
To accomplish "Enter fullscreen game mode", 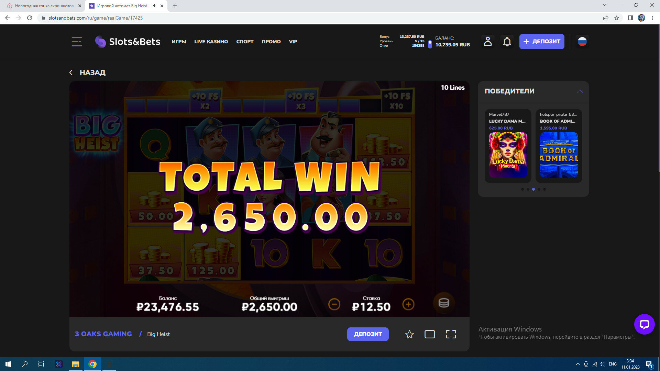I will [451, 334].
